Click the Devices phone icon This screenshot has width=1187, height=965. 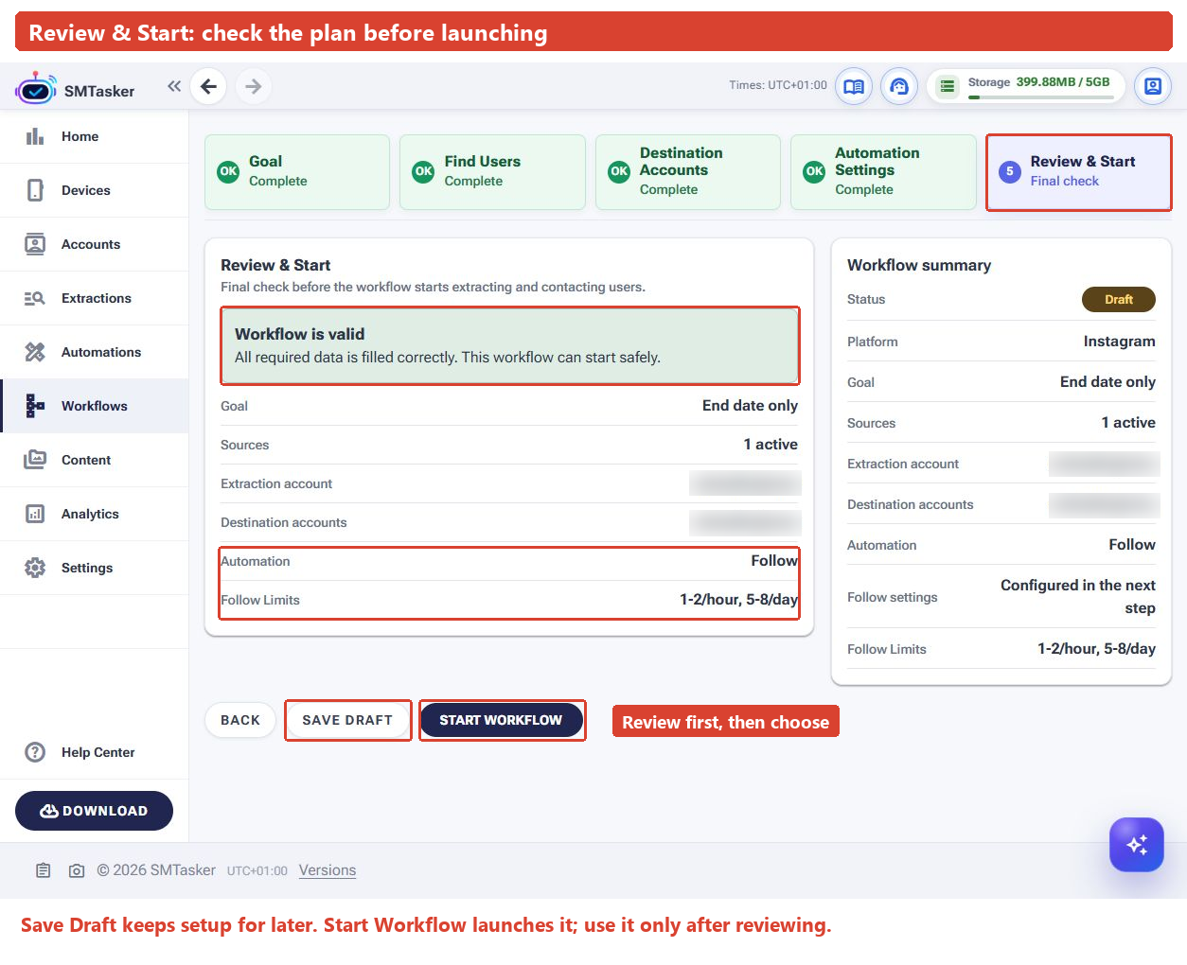[35, 190]
